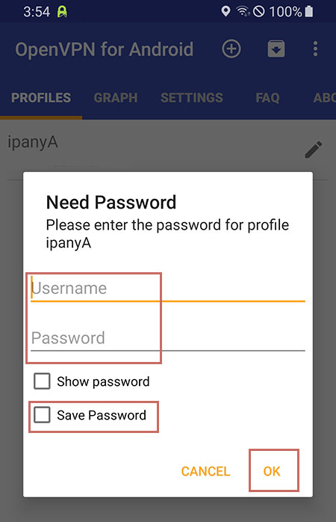Check the Save Password box
The height and width of the screenshot is (522, 336).
click(42, 415)
